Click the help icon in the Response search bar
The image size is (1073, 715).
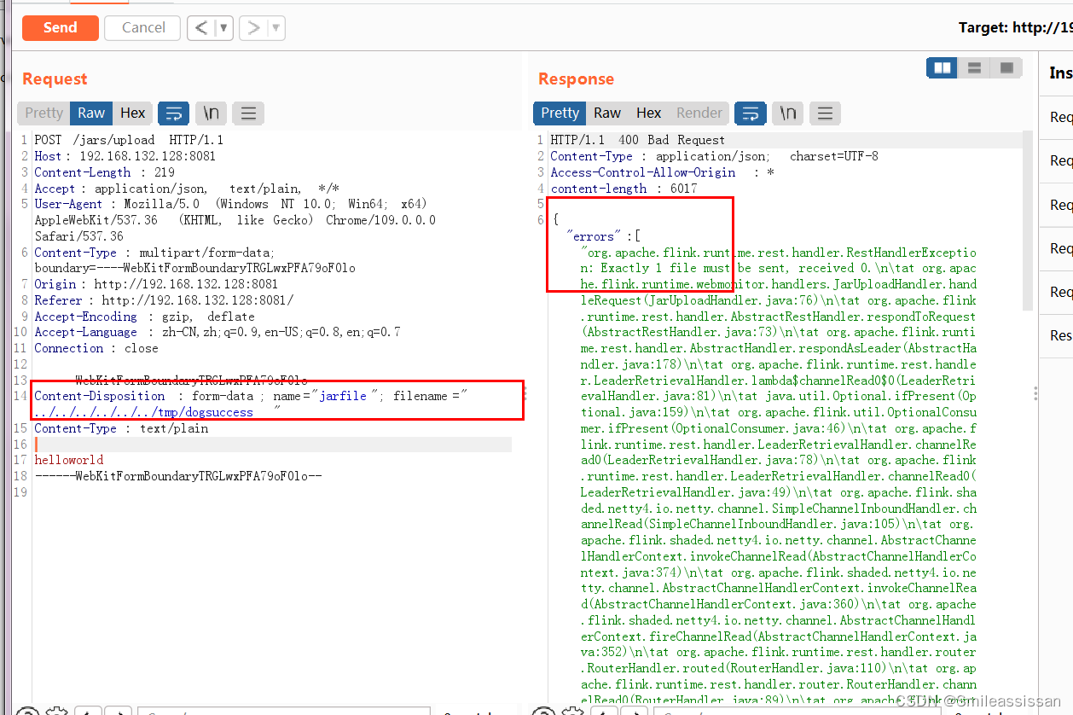point(543,710)
